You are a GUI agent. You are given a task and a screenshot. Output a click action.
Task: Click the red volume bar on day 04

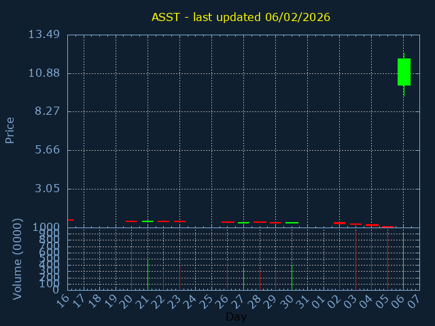371,265
